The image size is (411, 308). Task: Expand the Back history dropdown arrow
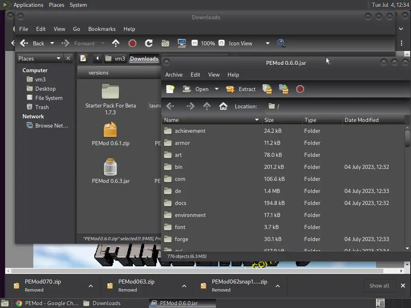click(52, 43)
